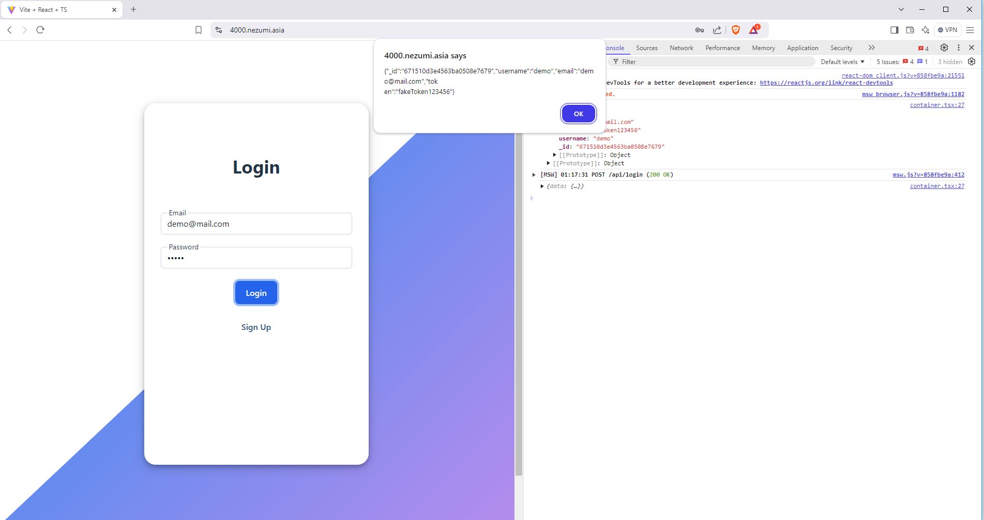The height and width of the screenshot is (520, 984).
Task: Expand the collapsed {data: {…}} object
Action: (x=542, y=186)
